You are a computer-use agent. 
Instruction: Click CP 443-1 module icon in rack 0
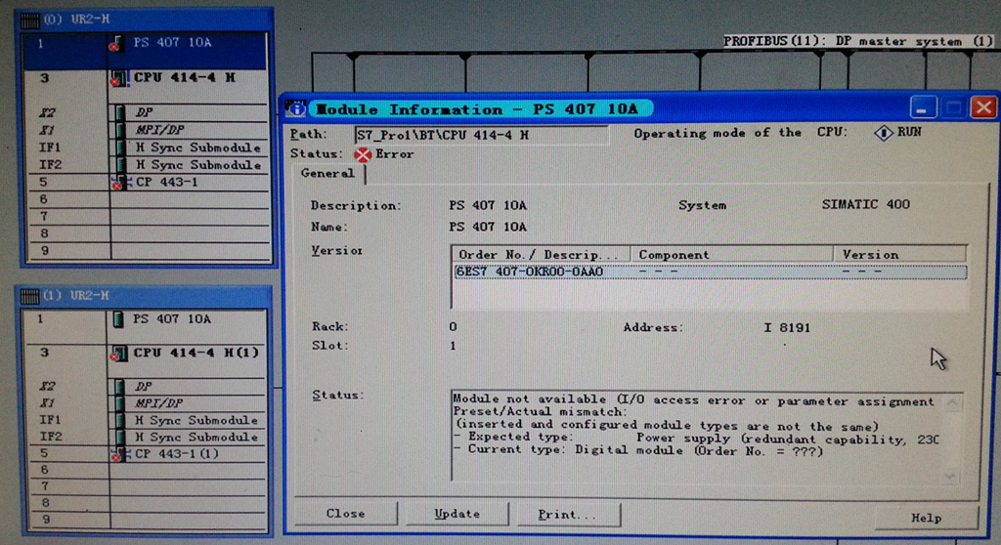tap(118, 183)
